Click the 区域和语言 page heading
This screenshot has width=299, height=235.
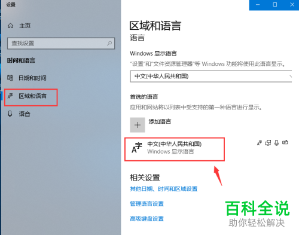click(x=155, y=26)
